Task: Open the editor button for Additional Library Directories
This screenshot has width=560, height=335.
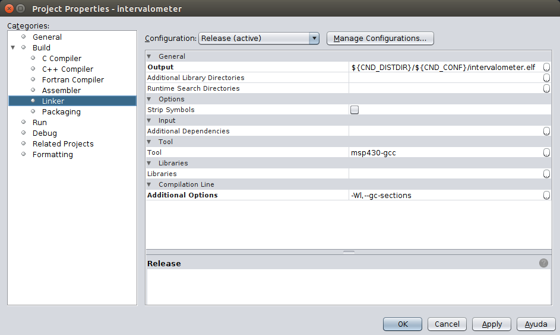Action: point(546,78)
